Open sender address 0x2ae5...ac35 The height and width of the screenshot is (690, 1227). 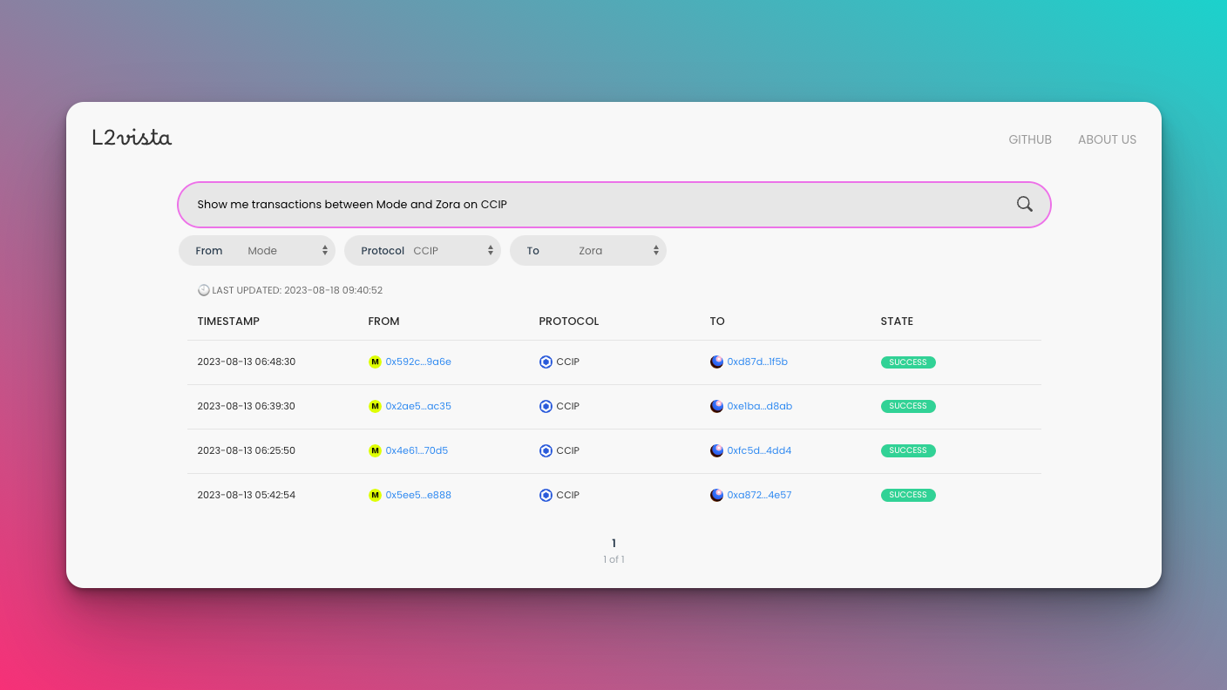pos(418,406)
